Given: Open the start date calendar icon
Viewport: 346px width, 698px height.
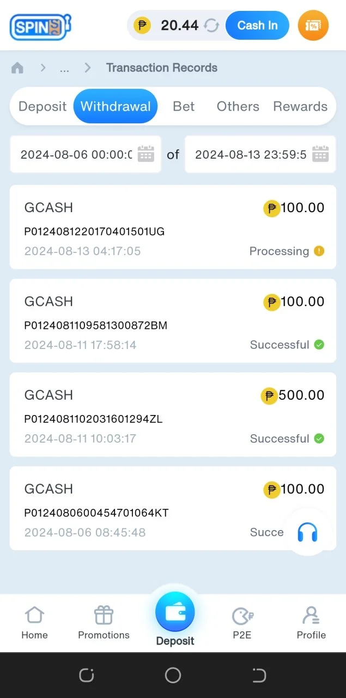Looking at the screenshot, I should (146, 154).
